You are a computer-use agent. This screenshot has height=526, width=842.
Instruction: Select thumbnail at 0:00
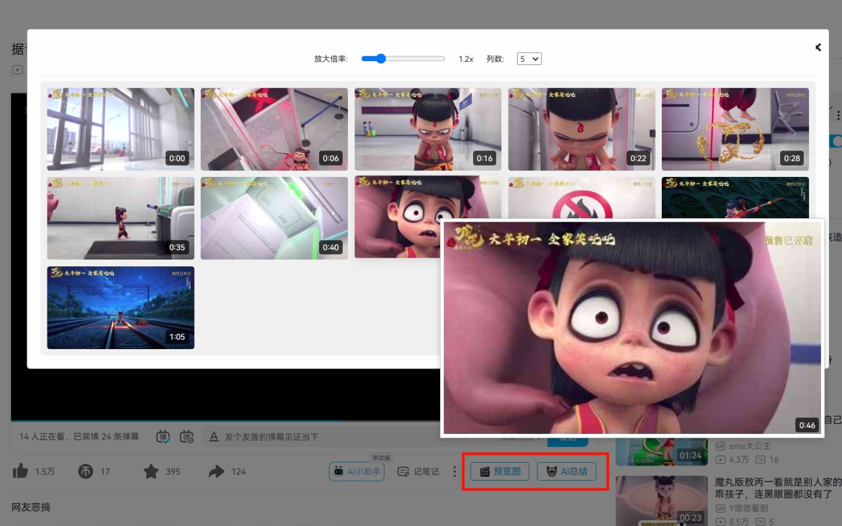pyautogui.click(x=120, y=130)
